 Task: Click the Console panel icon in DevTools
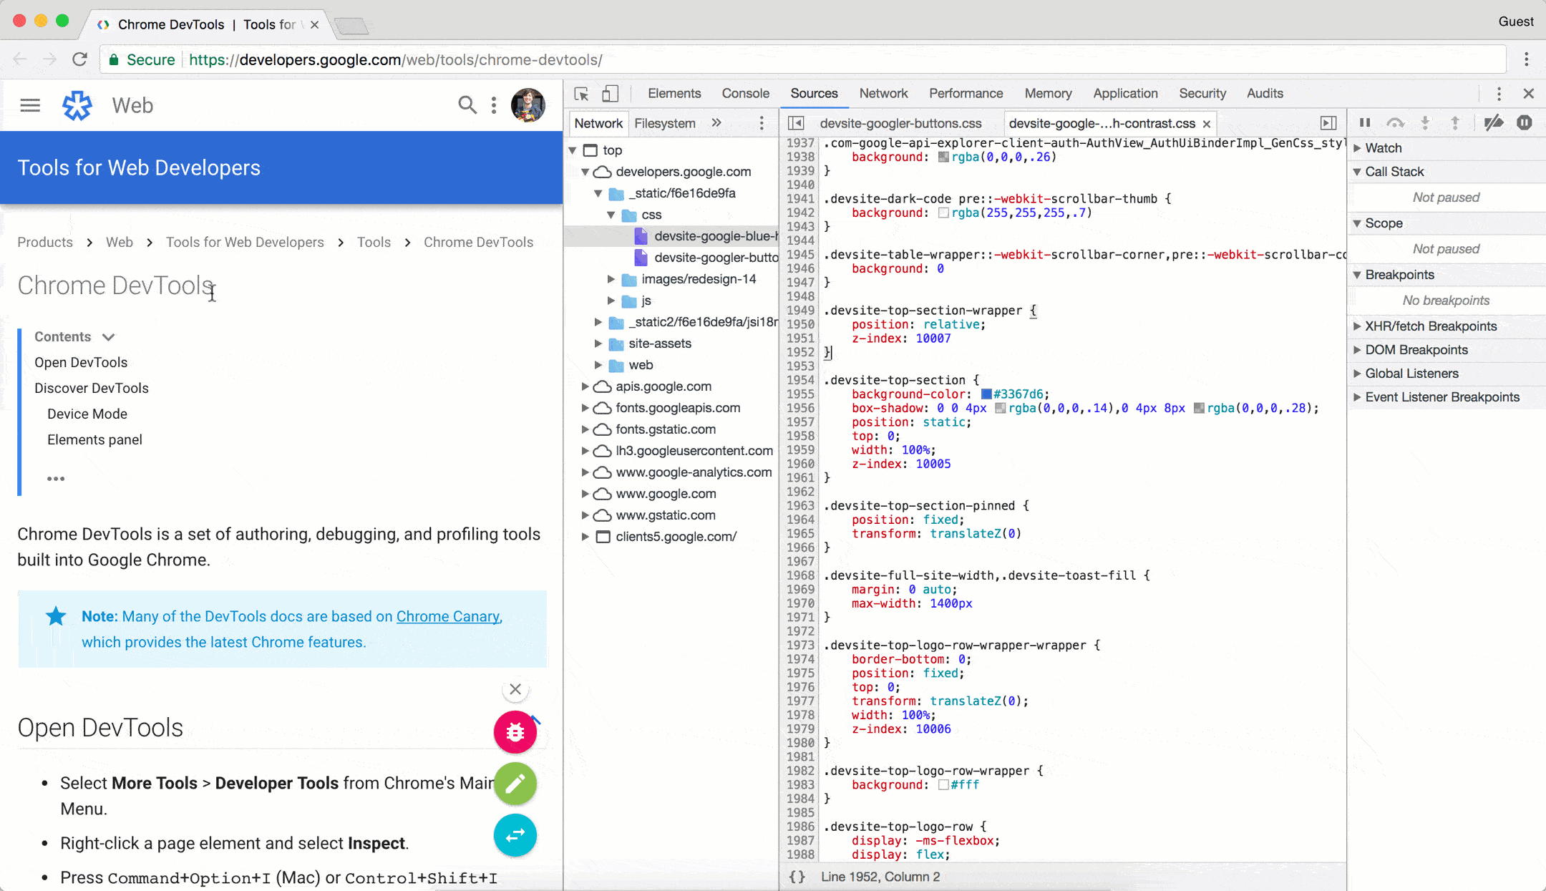(744, 94)
